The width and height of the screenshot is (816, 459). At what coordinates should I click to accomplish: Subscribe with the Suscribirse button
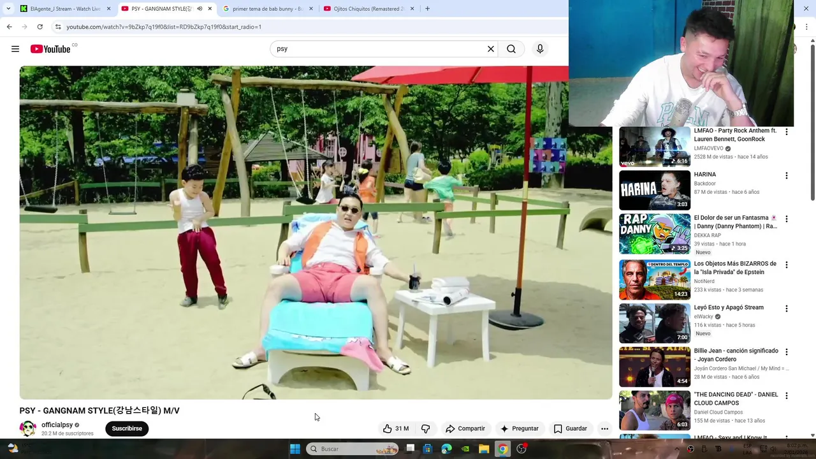(127, 428)
